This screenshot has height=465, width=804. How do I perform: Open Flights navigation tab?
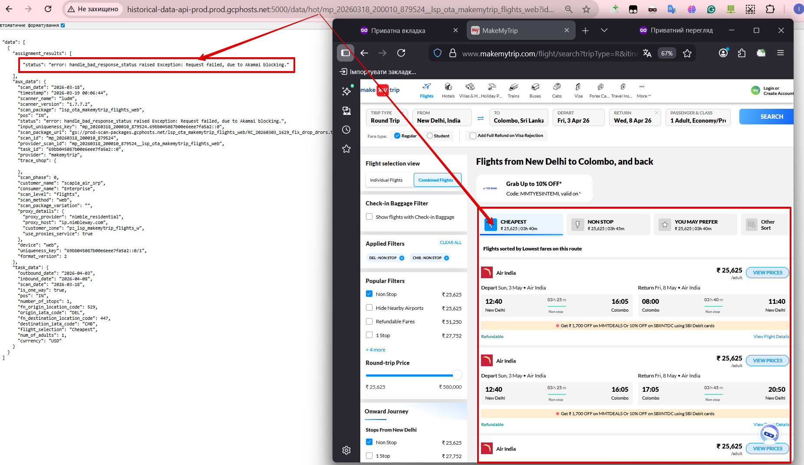click(x=426, y=91)
